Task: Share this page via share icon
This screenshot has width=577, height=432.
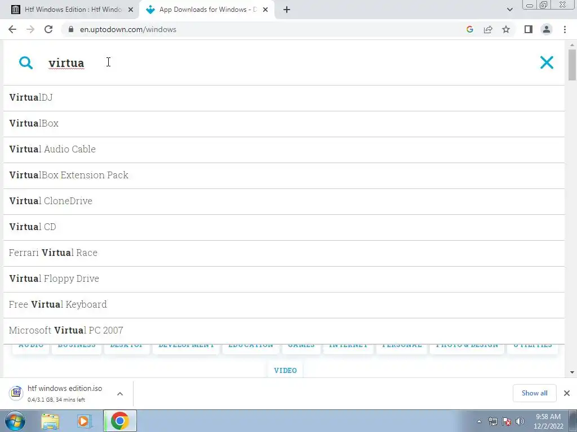Action: pyautogui.click(x=488, y=29)
